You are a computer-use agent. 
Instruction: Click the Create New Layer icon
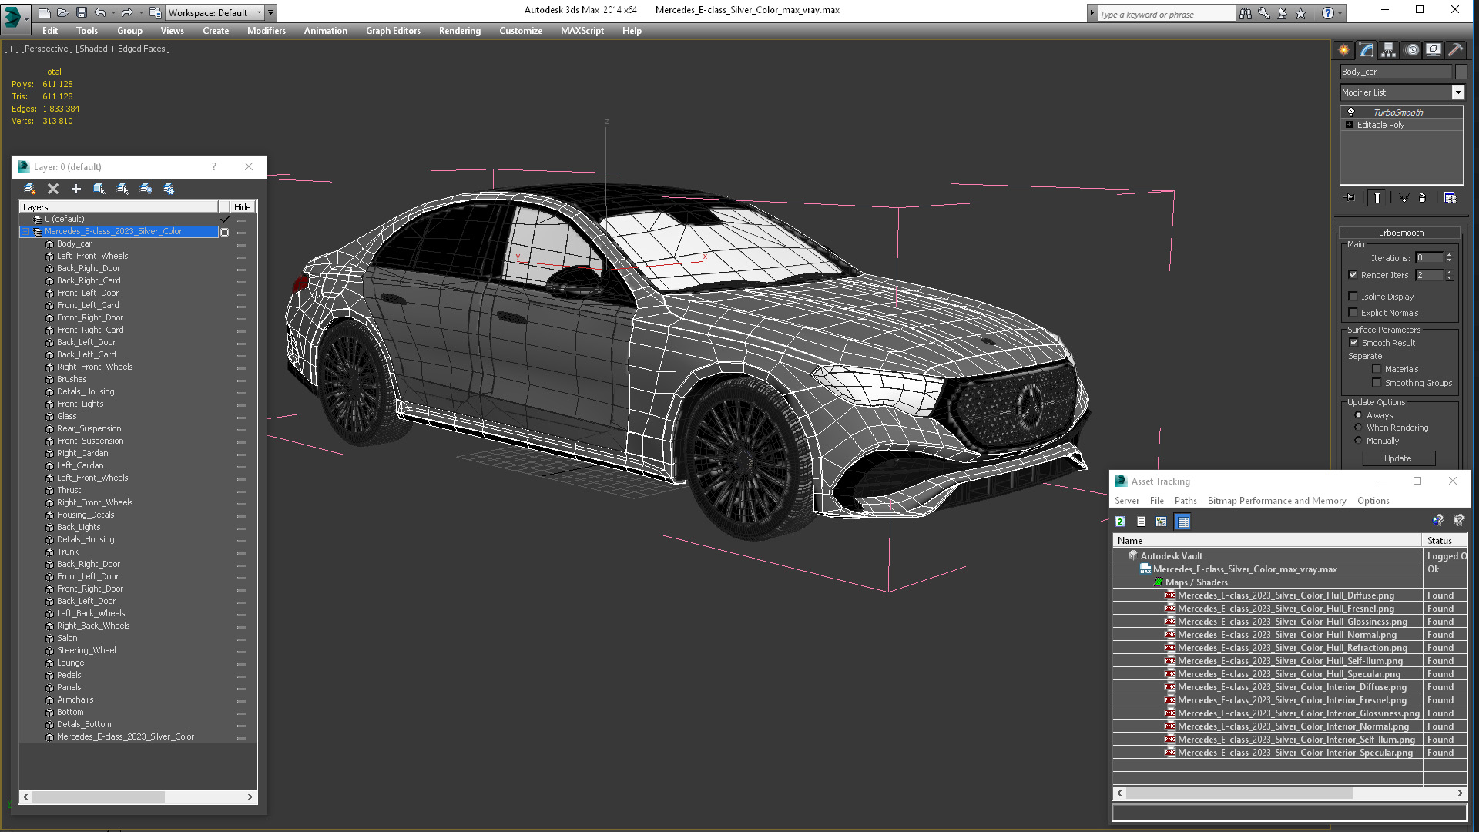point(30,189)
